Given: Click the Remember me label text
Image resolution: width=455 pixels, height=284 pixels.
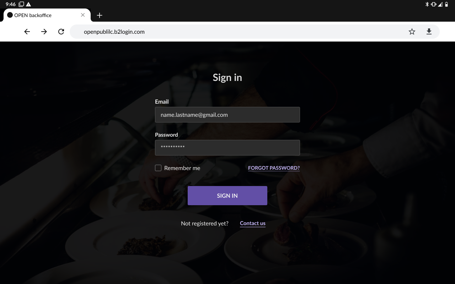Looking at the screenshot, I should [x=182, y=168].
